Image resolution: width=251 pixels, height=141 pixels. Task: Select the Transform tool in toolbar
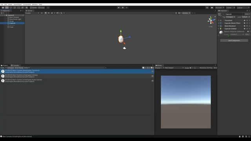(23, 8)
